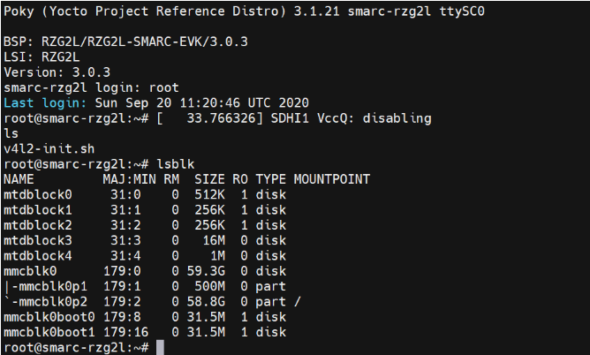Click the '179:8' device number
Screen dimensions: 590x355
(x=122, y=317)
